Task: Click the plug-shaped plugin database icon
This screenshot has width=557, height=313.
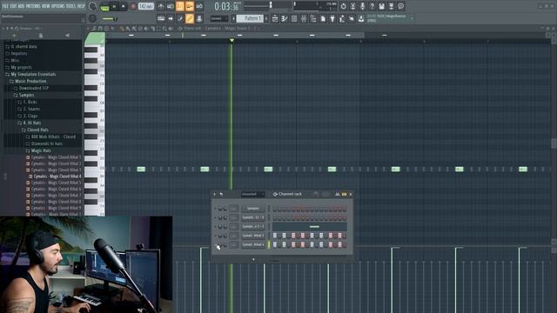Action: click(x=332, y=18)
